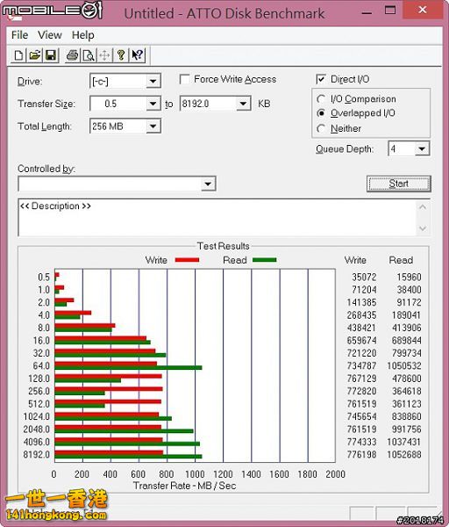Enable the Force Write Access checkbox
Image resolution: width=449 pixels, height=527 pixels.
click(x=184, y=79)
